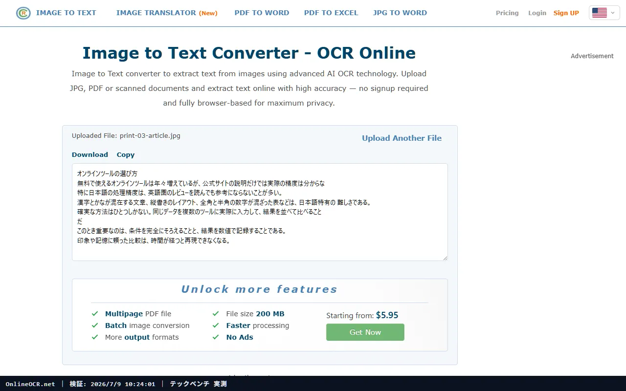Click the 'Faster processing' feature text
This screenshot has height=391, width=626.
[x=258, y=326]
